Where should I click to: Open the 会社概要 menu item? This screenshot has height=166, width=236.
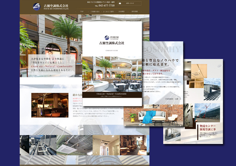tap(122, 11)
